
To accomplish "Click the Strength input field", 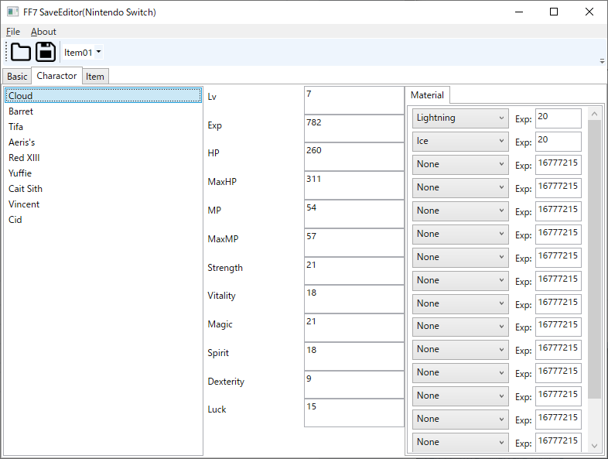I will click(x=354, y=271).
